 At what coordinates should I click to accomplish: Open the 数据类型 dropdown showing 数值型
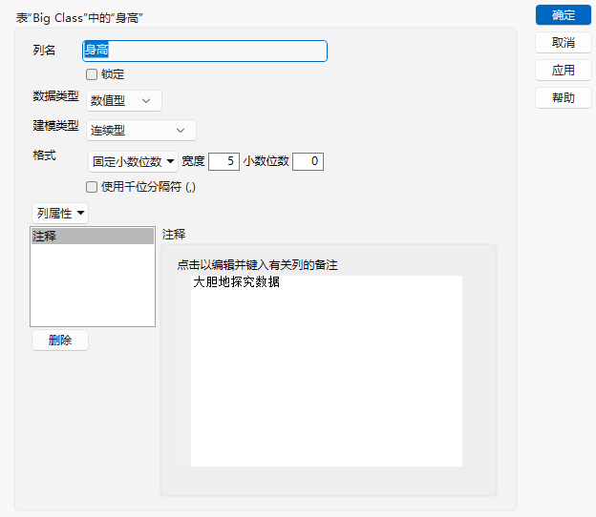(124, 100)
